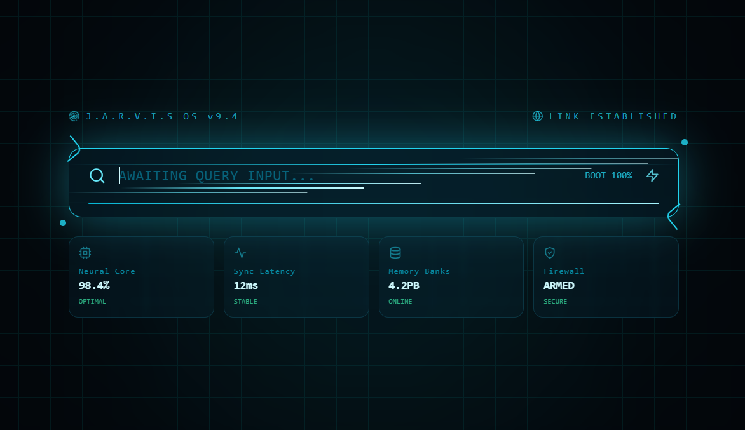The width and height of the screenshot is (745, 430).
Task: Click the Memory Banks database icon
Action: tap(395, 253)
